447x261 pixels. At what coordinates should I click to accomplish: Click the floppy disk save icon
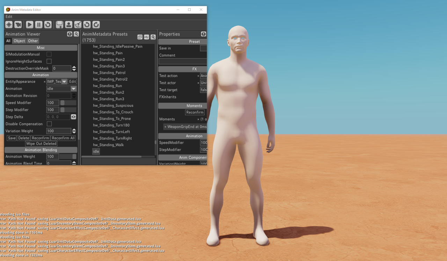[x=59, y=25]
